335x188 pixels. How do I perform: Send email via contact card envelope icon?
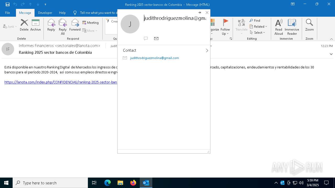pos(156,38)
